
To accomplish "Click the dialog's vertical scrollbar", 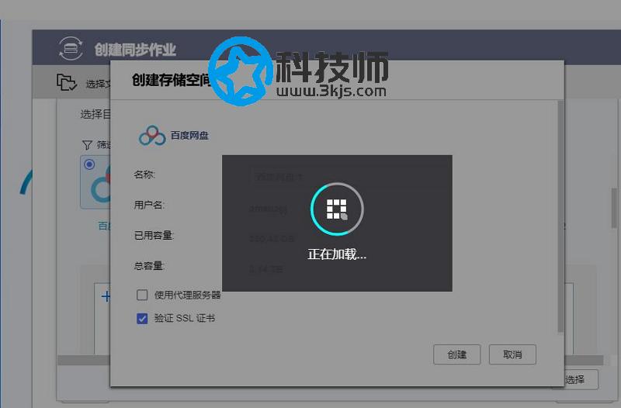I will [560, 216].
